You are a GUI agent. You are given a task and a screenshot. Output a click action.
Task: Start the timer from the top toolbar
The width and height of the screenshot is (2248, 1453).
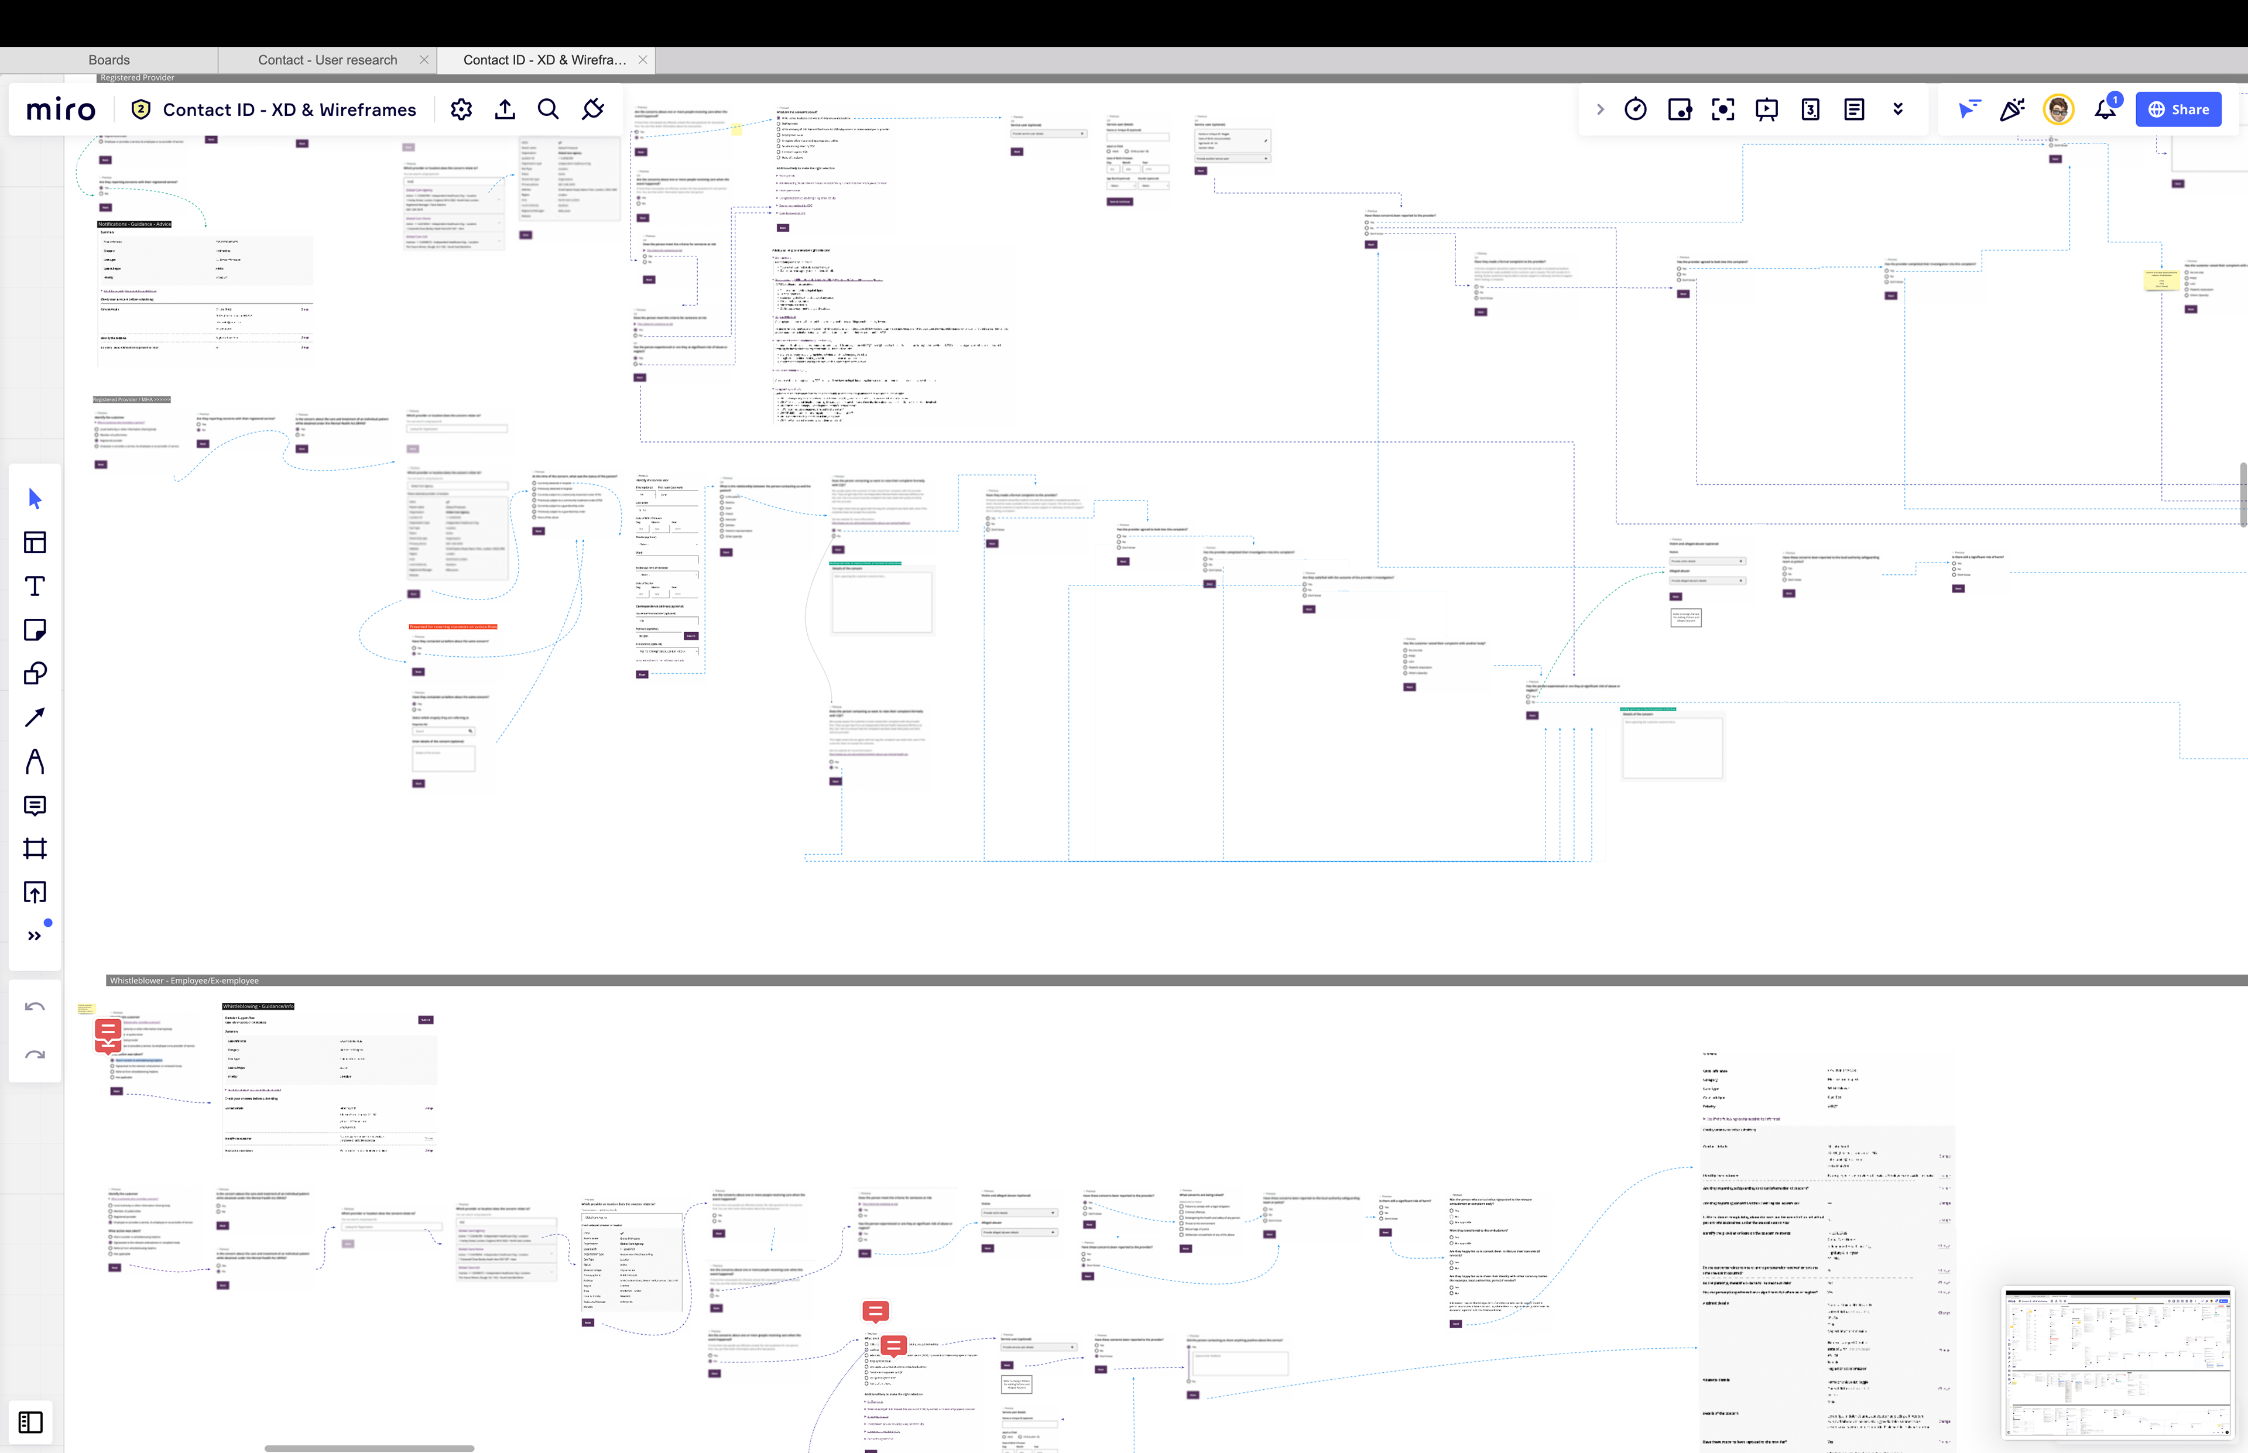[x=1636, y=109]
